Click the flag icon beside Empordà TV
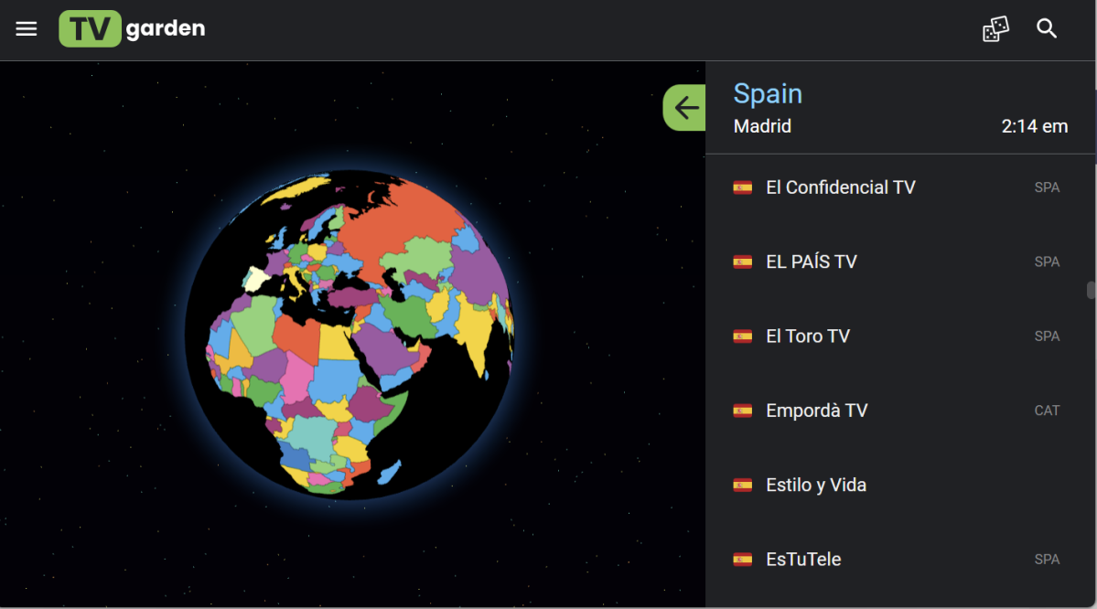This screenshot has height=609, width=1097. pos(743,411)
